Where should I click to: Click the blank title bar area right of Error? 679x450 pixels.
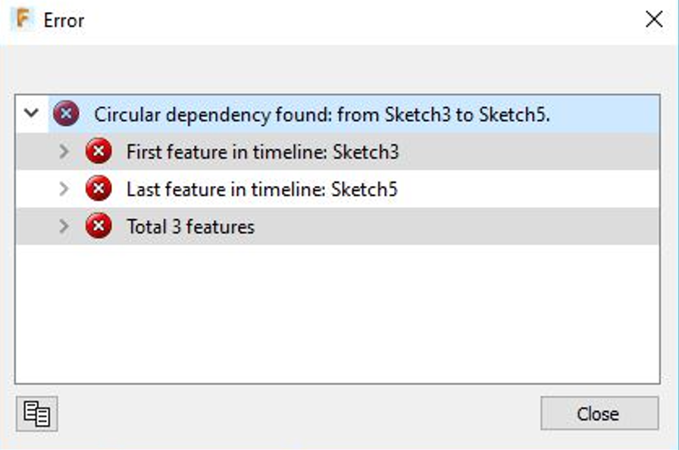tap(341, 20)
